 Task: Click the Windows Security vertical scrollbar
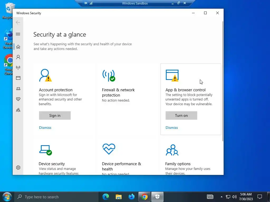pyautogui.click(x=223, y=81)
